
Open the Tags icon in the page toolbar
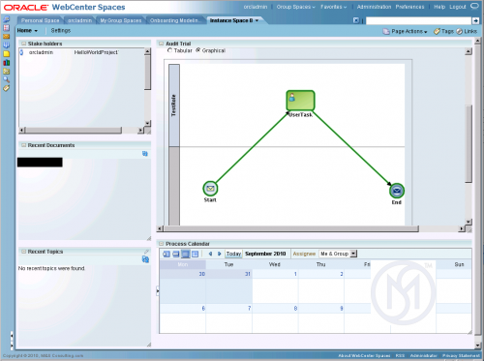(x=437, y=31)
